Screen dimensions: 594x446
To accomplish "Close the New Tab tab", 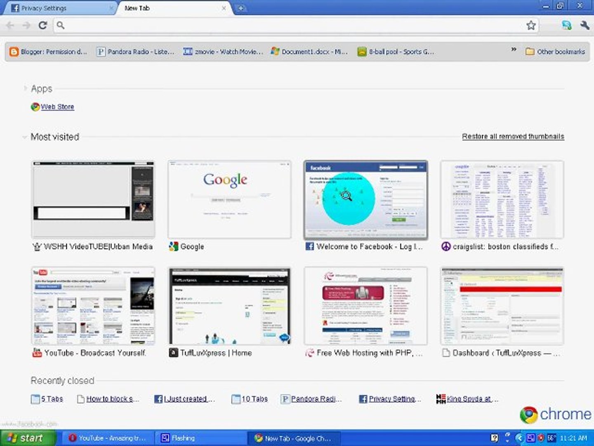I will (224, 8).
